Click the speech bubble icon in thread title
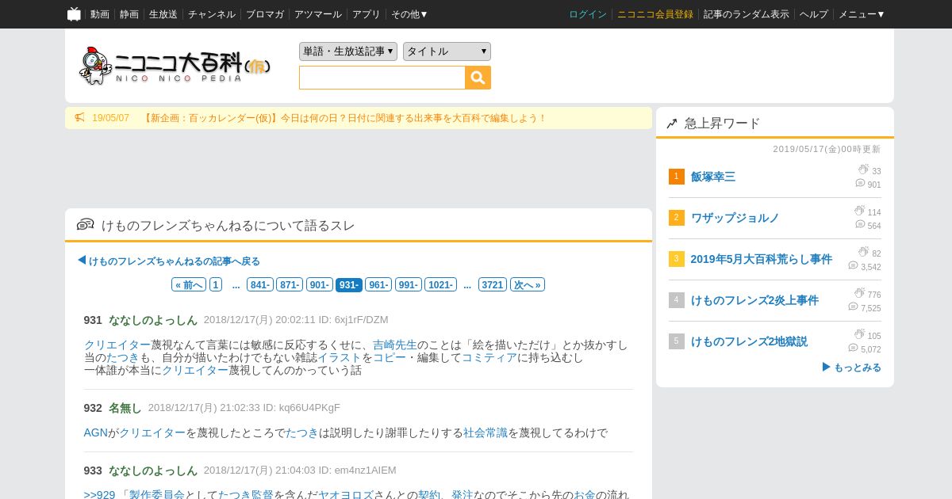This screenshot has width=952, height=499. click(x=86, y=225)
